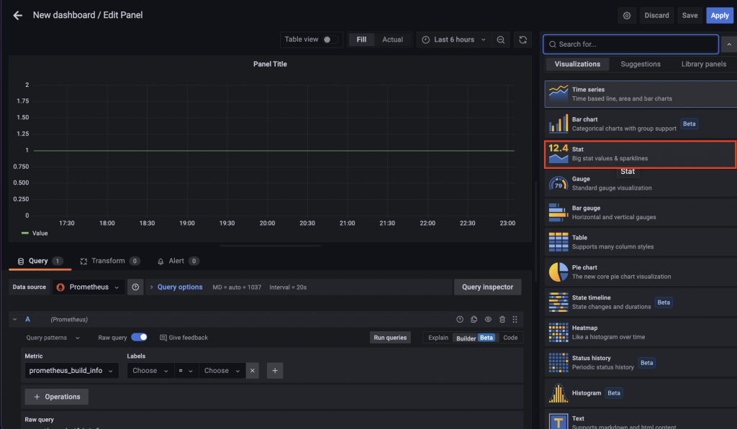Screen dimensions: 737x429
Task: Switch query editor to Builder mode
Action: coord(476,338)
